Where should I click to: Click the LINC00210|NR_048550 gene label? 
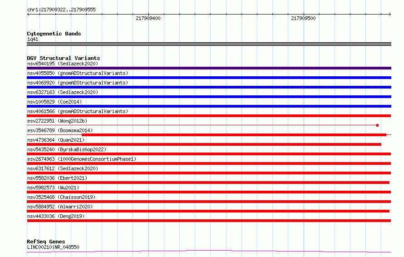pos(53,247)
